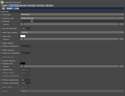Toggle the Enable shadows checkbox
Screen dimensions: 125x96
[x=21, y=61]
